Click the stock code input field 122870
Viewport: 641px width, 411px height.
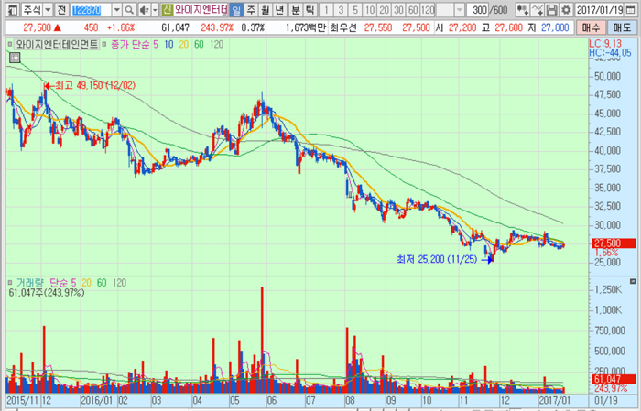(x=90, y=9)
